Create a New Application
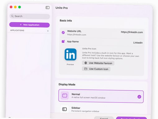 coord(29,25)
